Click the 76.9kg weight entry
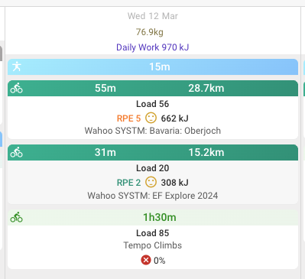The image size is (305, 279). point(150,32)
